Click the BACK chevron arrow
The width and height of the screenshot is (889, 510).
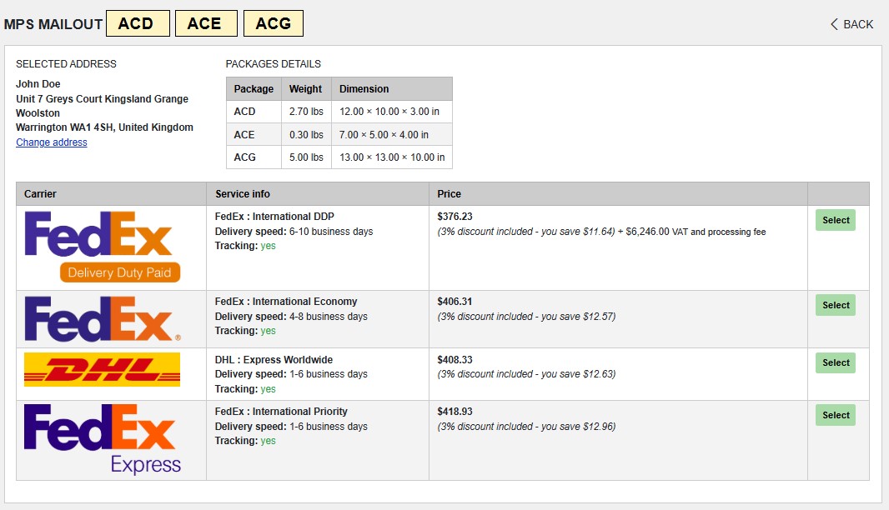(x=834, y=24)
